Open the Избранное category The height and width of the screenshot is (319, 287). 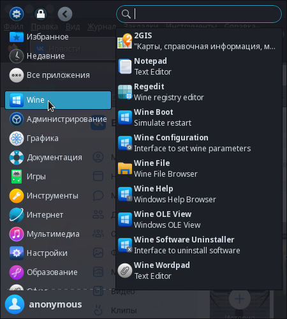(x=58, y=37)
